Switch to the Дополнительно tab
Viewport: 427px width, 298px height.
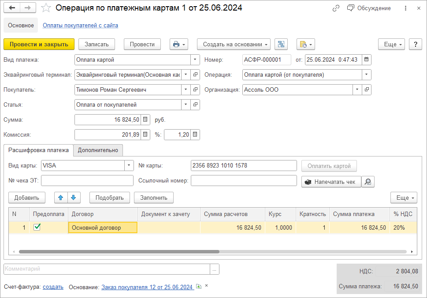(98, 150)
